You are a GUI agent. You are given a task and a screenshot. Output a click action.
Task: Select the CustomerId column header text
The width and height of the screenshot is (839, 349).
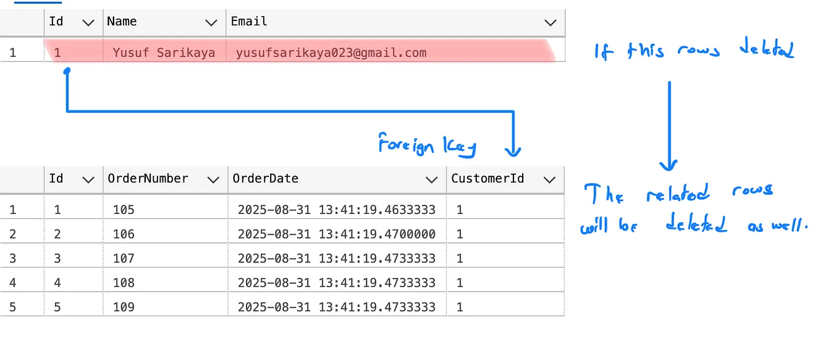487,179
